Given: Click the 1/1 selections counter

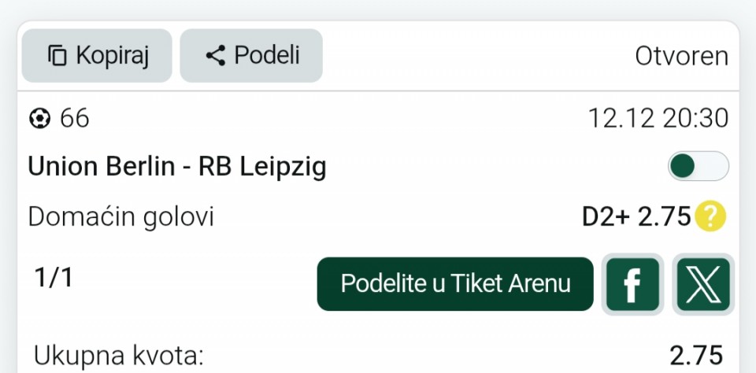Looking at the screenshot, I should (54, 278).
